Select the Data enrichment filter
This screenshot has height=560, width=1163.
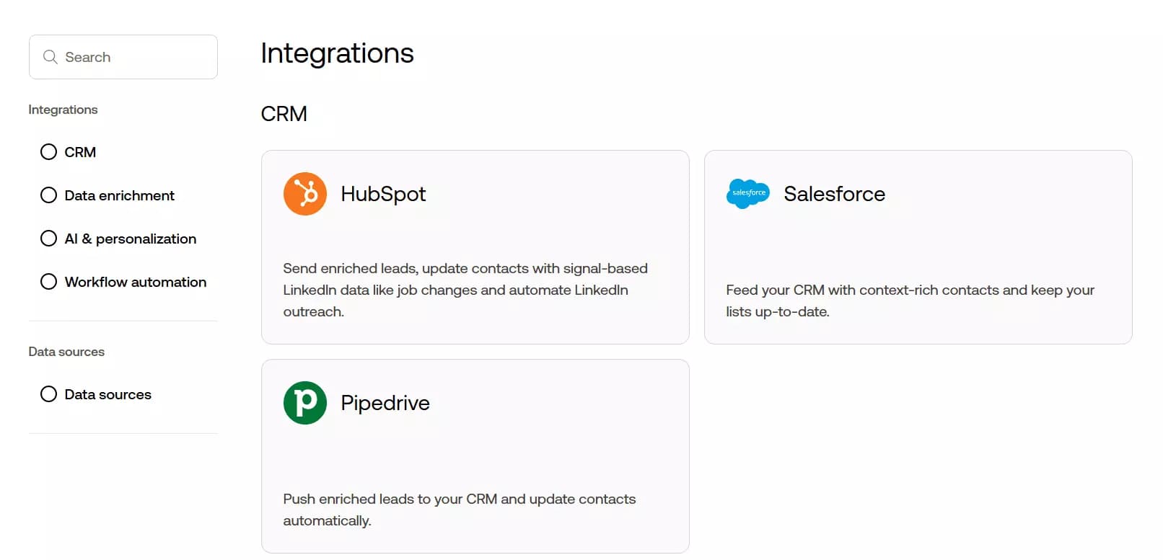click(x=48, y=195)
